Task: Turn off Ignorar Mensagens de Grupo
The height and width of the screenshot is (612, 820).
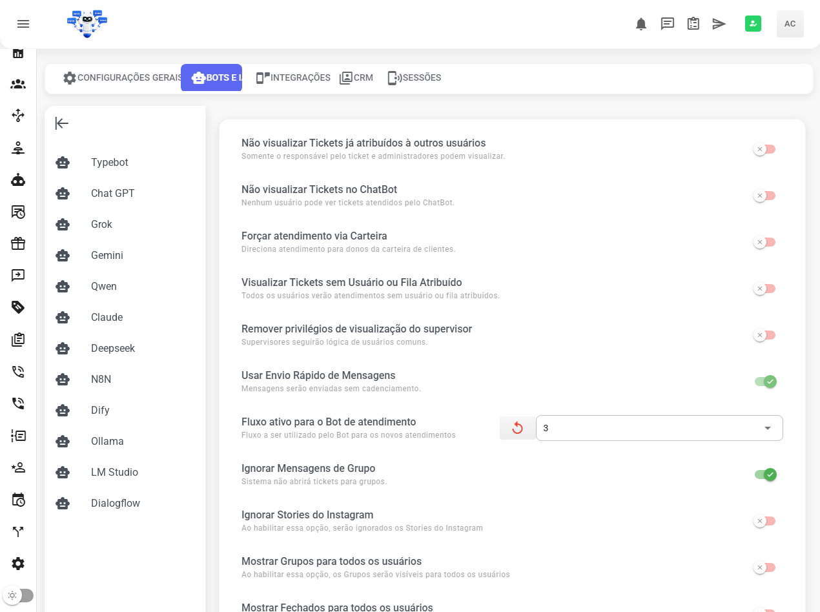Action: tap(765, 474)
